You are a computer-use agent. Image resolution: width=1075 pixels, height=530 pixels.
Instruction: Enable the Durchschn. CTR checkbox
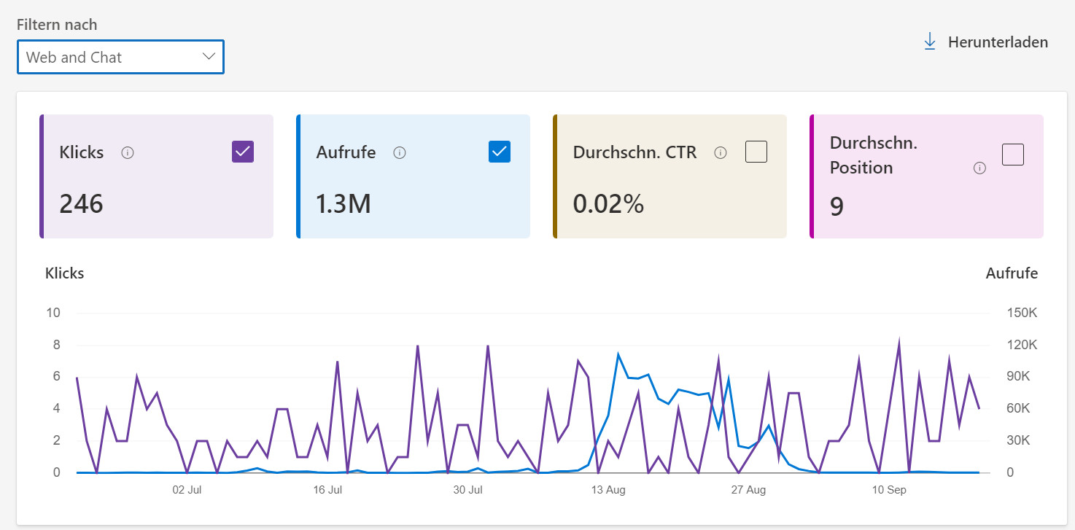click(756, 152)
